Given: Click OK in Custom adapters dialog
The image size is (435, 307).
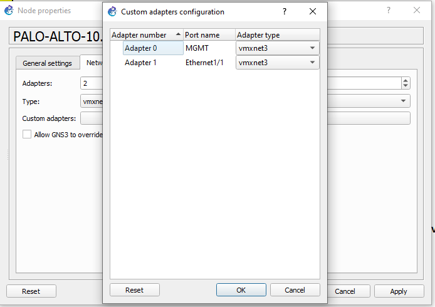Looking at the screenshot, I should 241,290.
